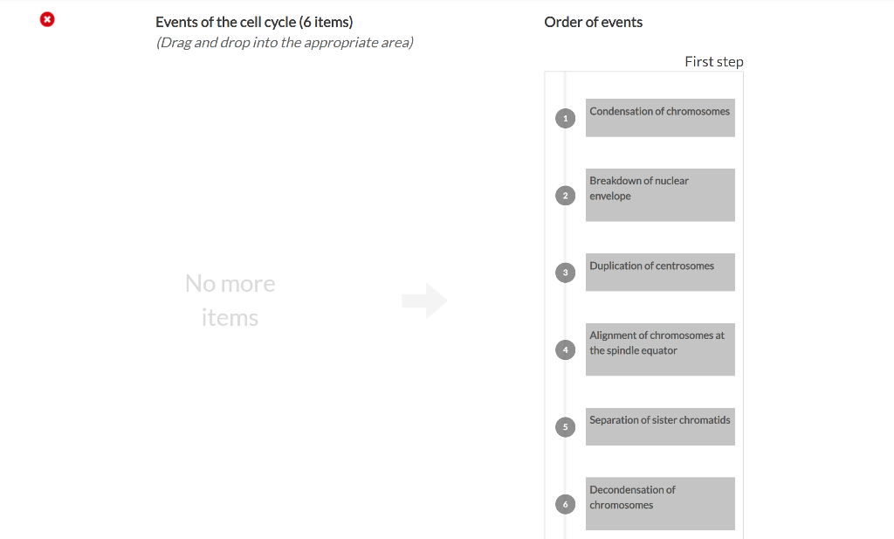The height and width of the screenshot is (539, 894).
Task: Click the First step label
Action: pos(713,61)
